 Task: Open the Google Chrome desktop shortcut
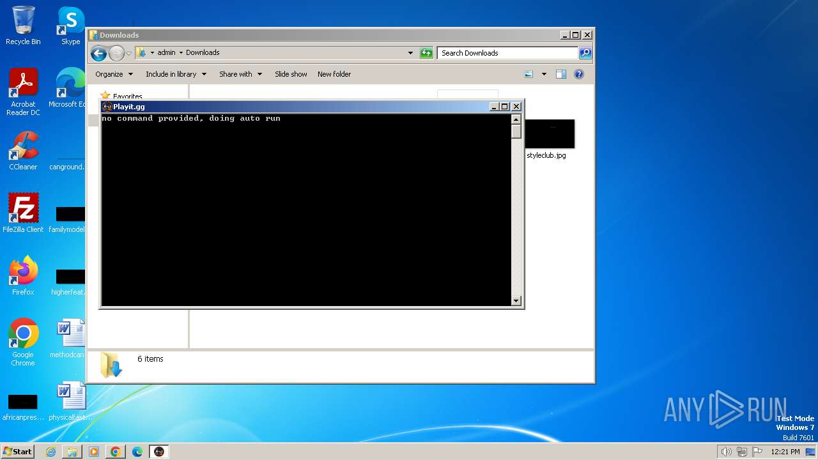pyautogui.click(x=23, y=342)
